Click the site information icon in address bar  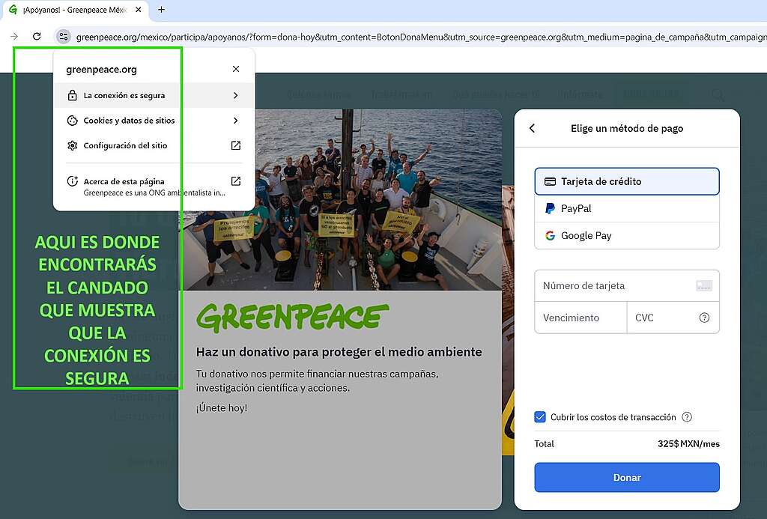coord(64,36)
